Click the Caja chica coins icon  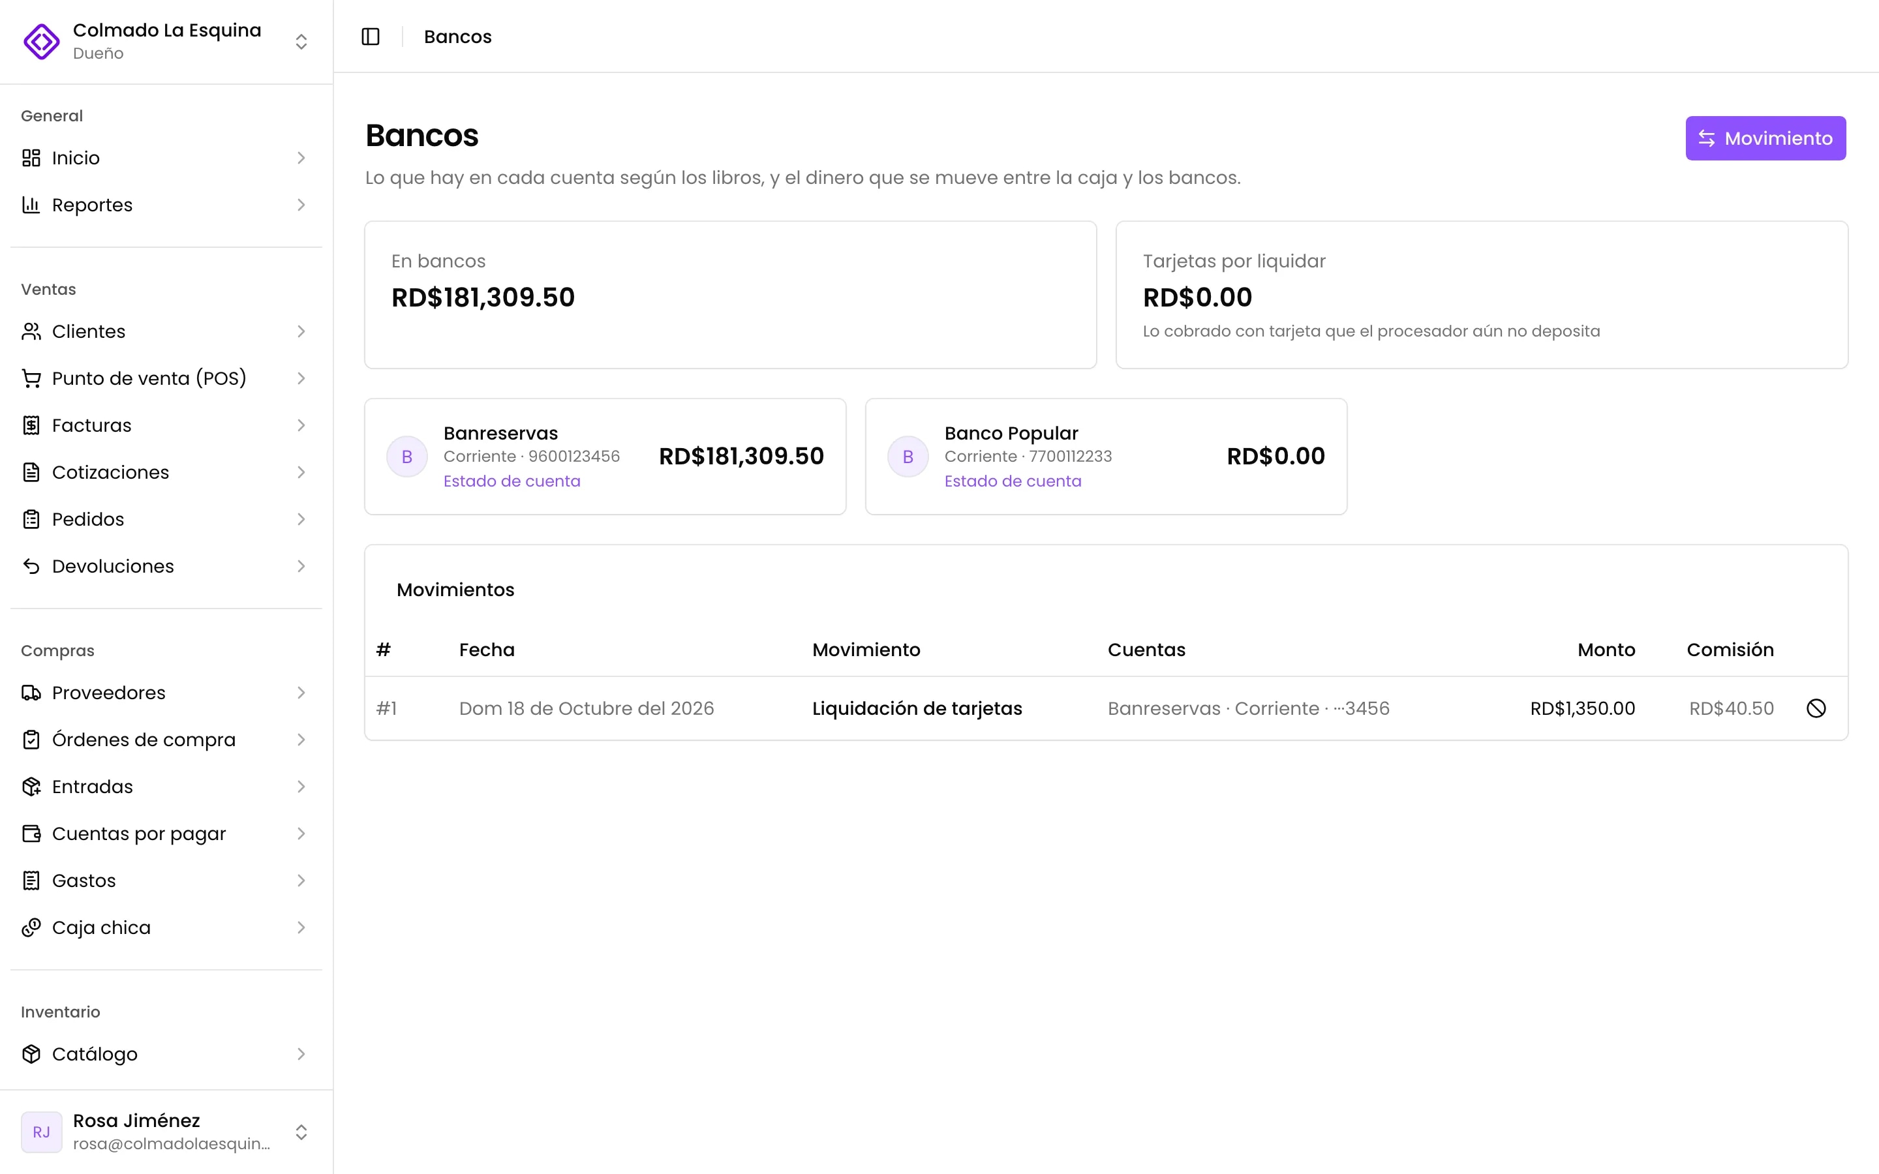coord(31,928)
